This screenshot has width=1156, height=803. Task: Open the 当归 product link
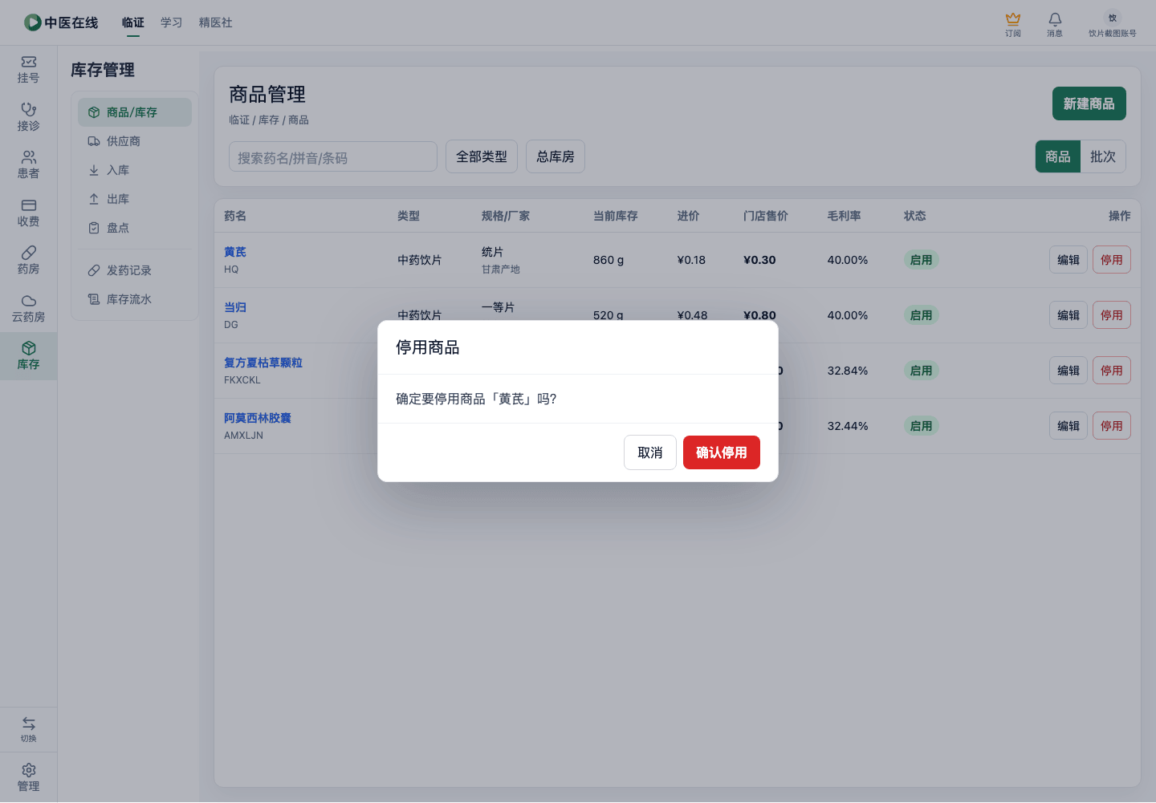click(235, 307)
